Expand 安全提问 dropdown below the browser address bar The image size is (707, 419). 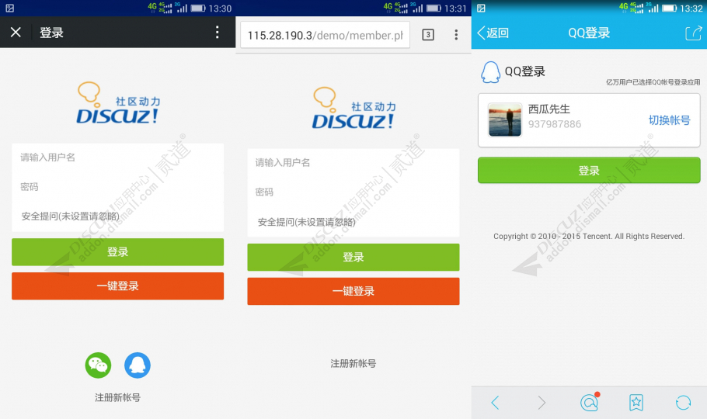pos(353,222)
